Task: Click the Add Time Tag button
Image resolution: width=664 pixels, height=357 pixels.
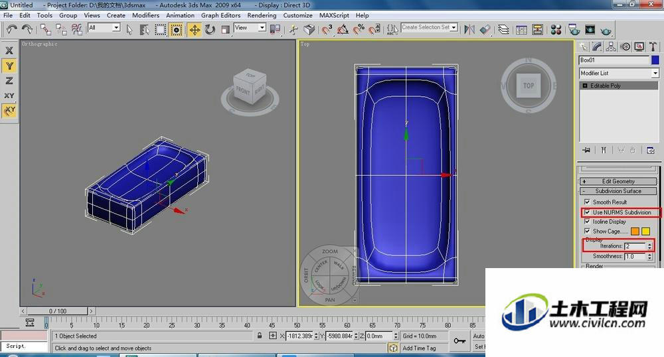Action: (x=419, y=348)
